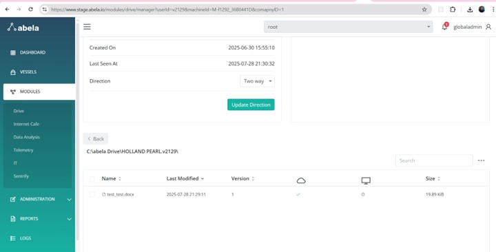Toggle the hamburger sidebar menu
This screenshot has height=252, width=496.
[87, 27]
